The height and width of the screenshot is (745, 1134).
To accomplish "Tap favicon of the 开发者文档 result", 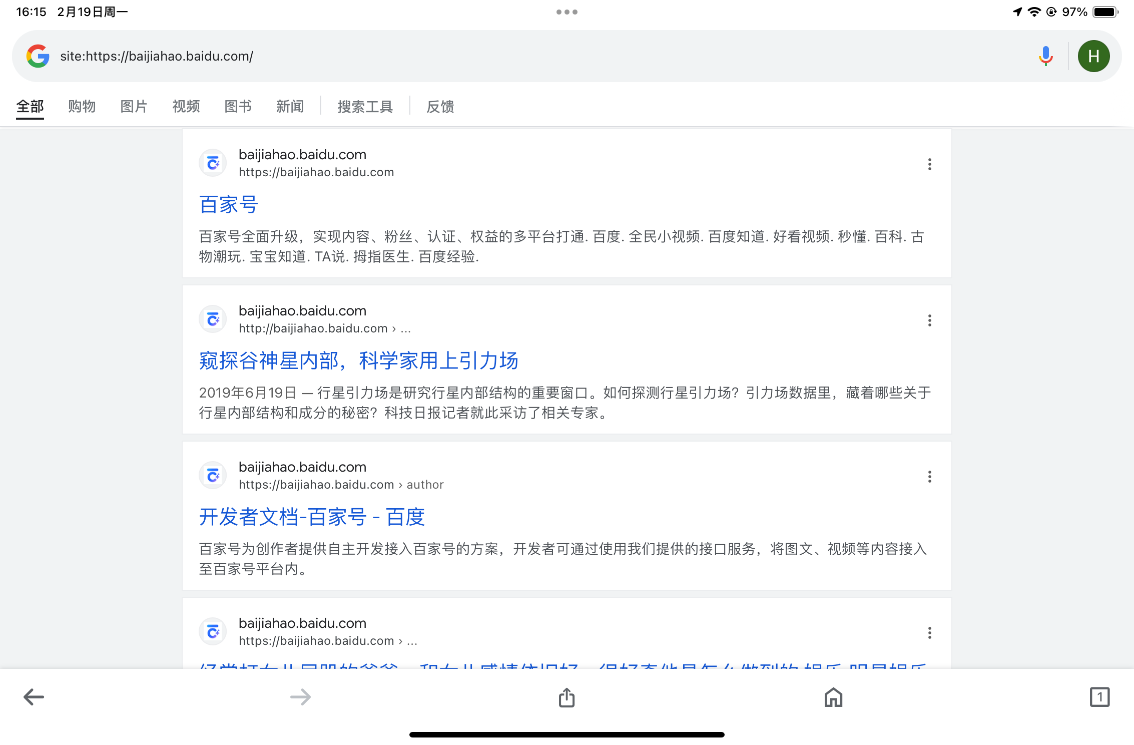I will (213, 475).
